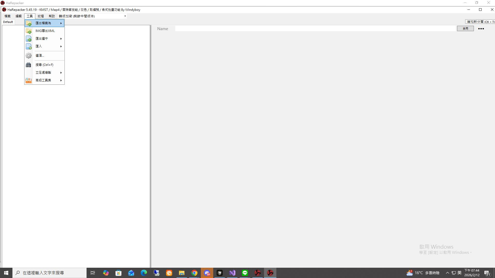Open Task View in the taskbar
Viewport: 495px width, 278px height.
point(93,273)
